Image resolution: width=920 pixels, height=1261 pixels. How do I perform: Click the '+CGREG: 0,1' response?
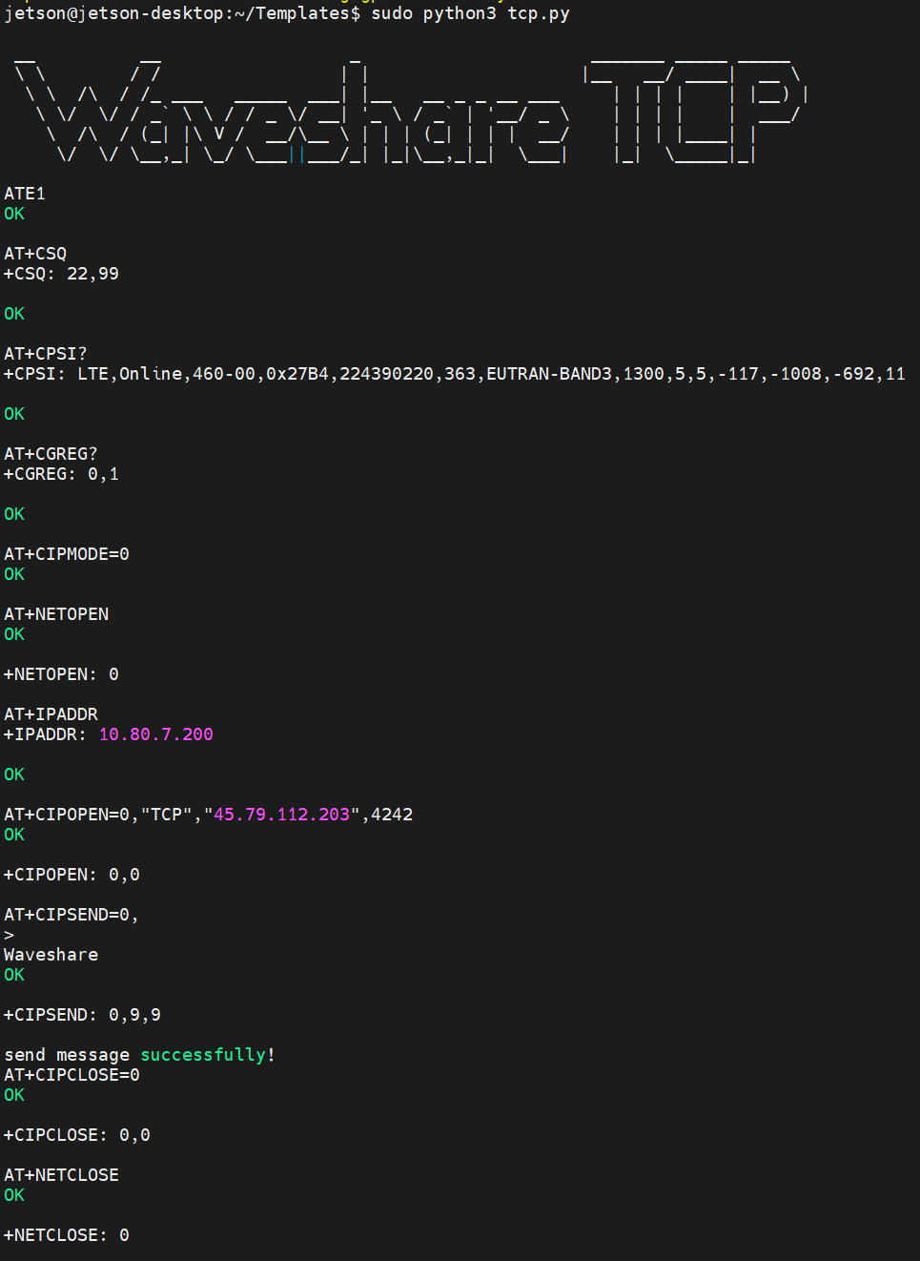click(x=61, y=474)
